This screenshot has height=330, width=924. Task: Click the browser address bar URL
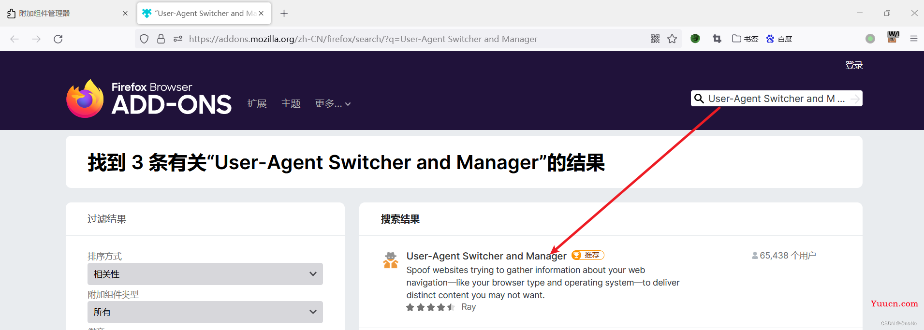(x=363, y=39)
